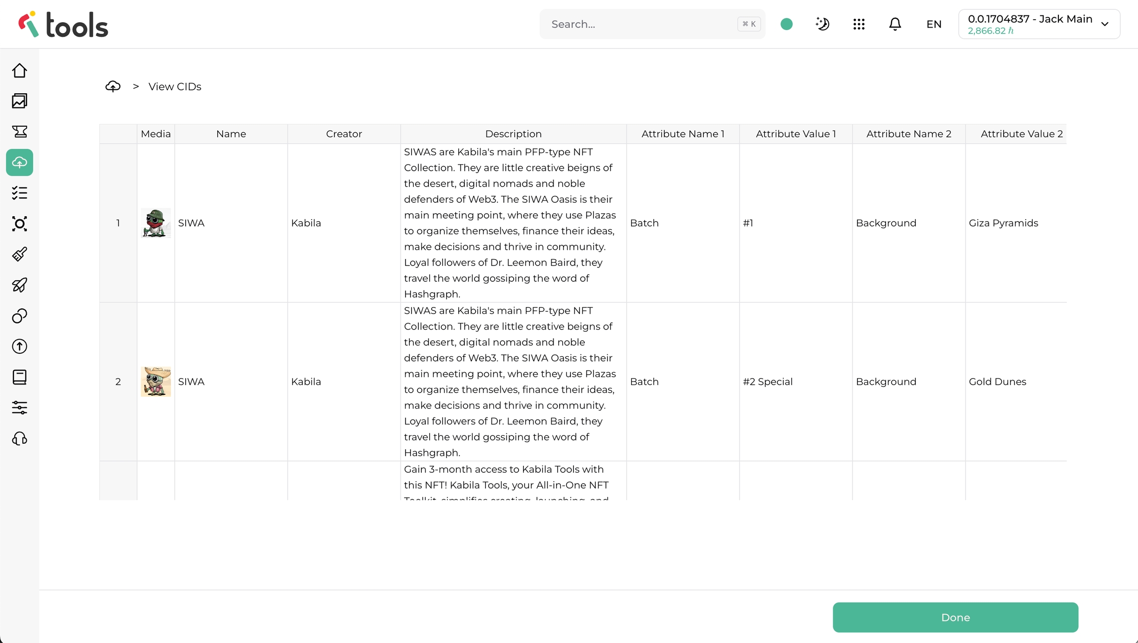Open notifications bell
Screen dimensions: 1138x643
895,24
